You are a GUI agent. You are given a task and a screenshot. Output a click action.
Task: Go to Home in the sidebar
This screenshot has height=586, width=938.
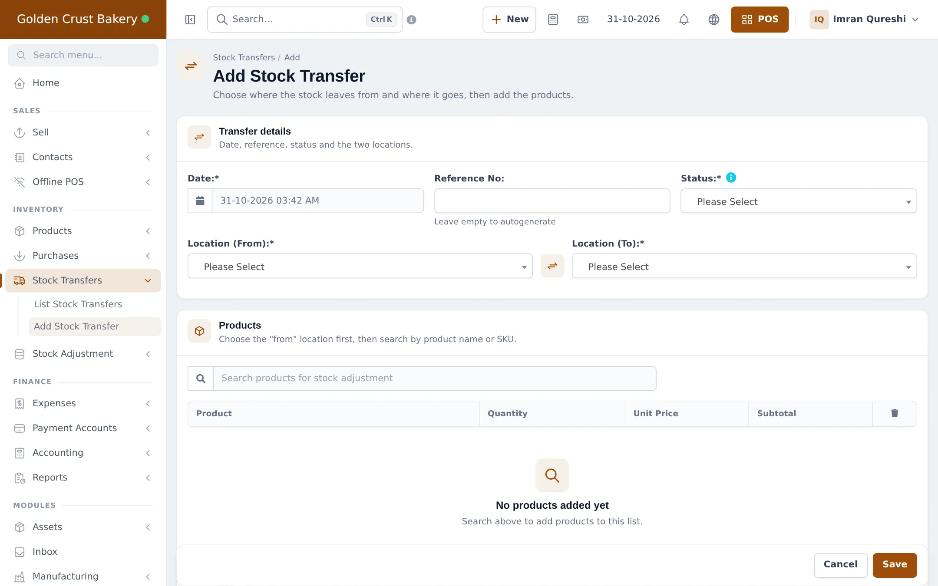(x=83, y=83)
